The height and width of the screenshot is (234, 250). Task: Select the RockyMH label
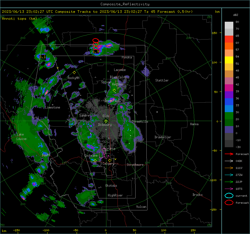coord(73,78)
